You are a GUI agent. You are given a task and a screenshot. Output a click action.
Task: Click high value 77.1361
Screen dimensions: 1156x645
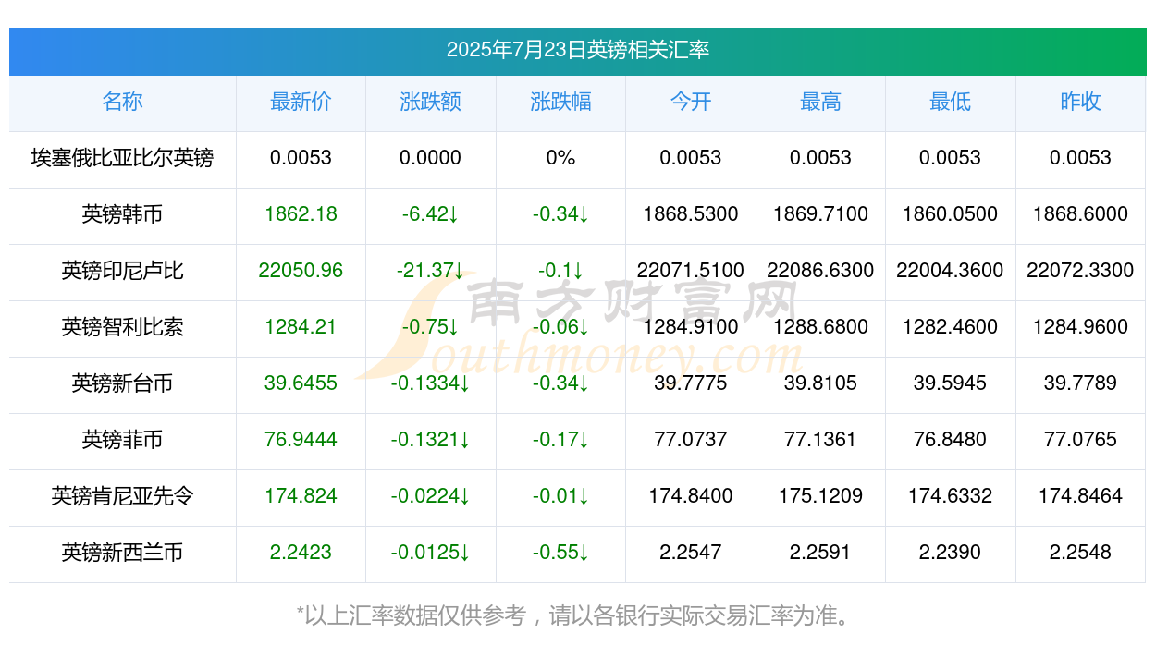click(820, 440)
